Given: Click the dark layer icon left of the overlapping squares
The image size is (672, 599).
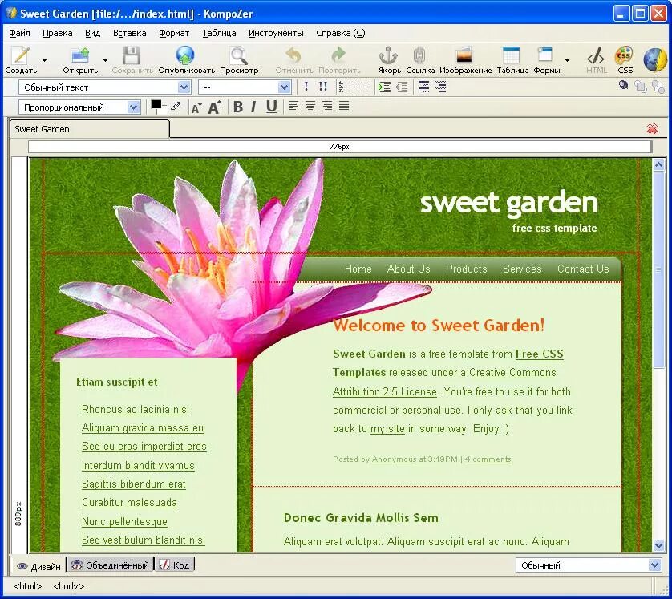Looking at the screenshot, I should point(623,85).
